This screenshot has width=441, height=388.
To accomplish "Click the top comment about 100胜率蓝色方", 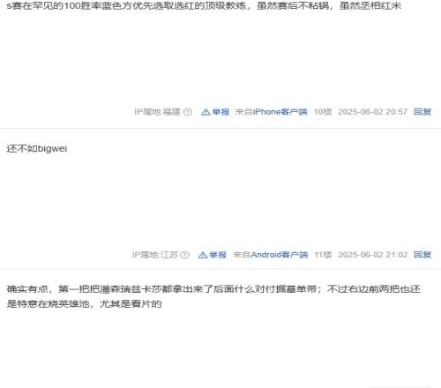I will [x=204, y=5].
